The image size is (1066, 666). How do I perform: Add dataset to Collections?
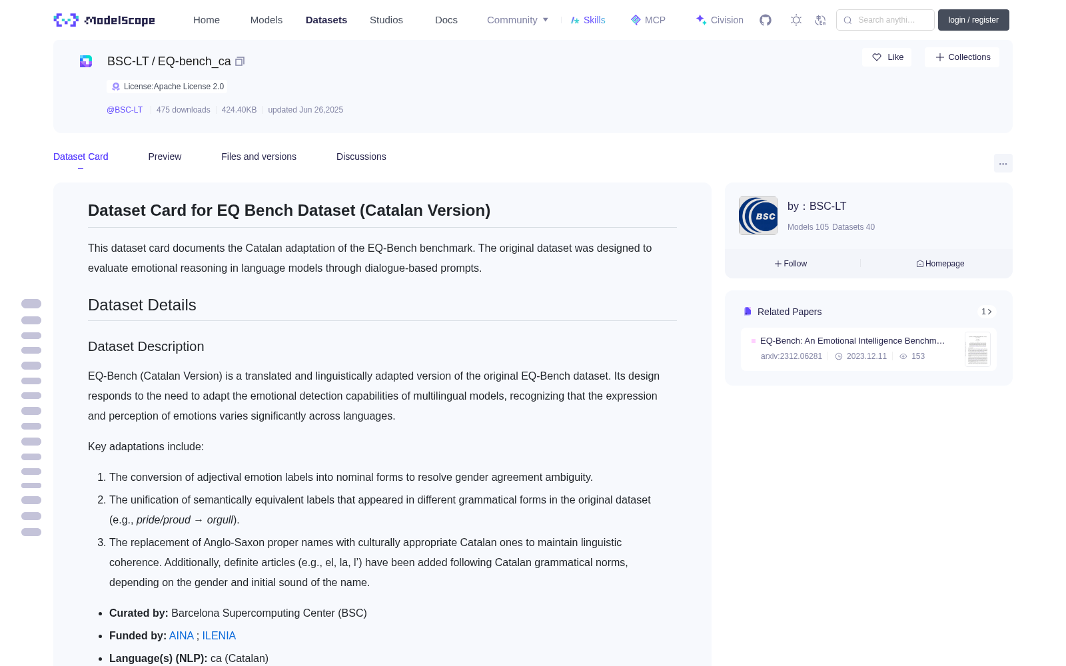coord(962,57)
